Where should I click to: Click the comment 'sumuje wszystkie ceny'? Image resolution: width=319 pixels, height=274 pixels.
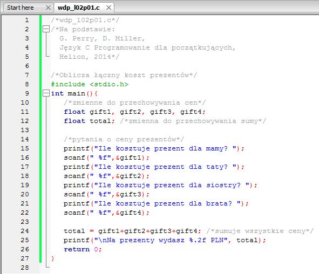260,231
